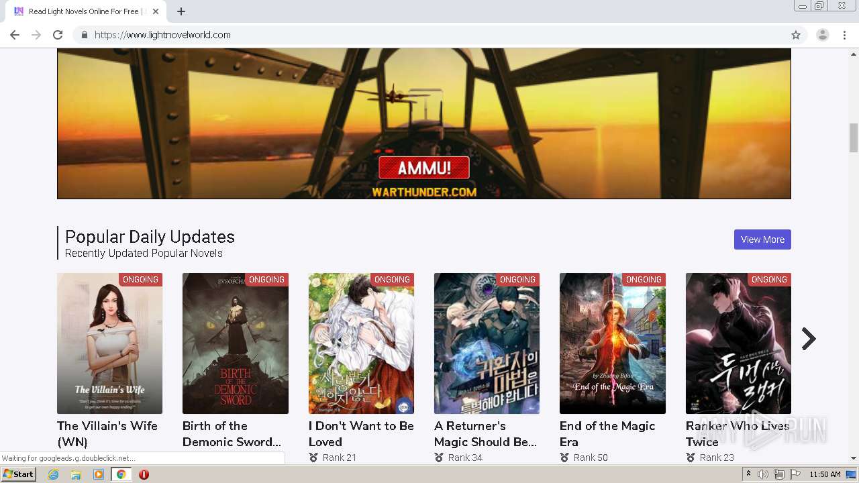Image resolution: width=859 pixels, height=483 pixels.
Task: Click ONGOING badge on The Villain's Wife
Action: 140,280
